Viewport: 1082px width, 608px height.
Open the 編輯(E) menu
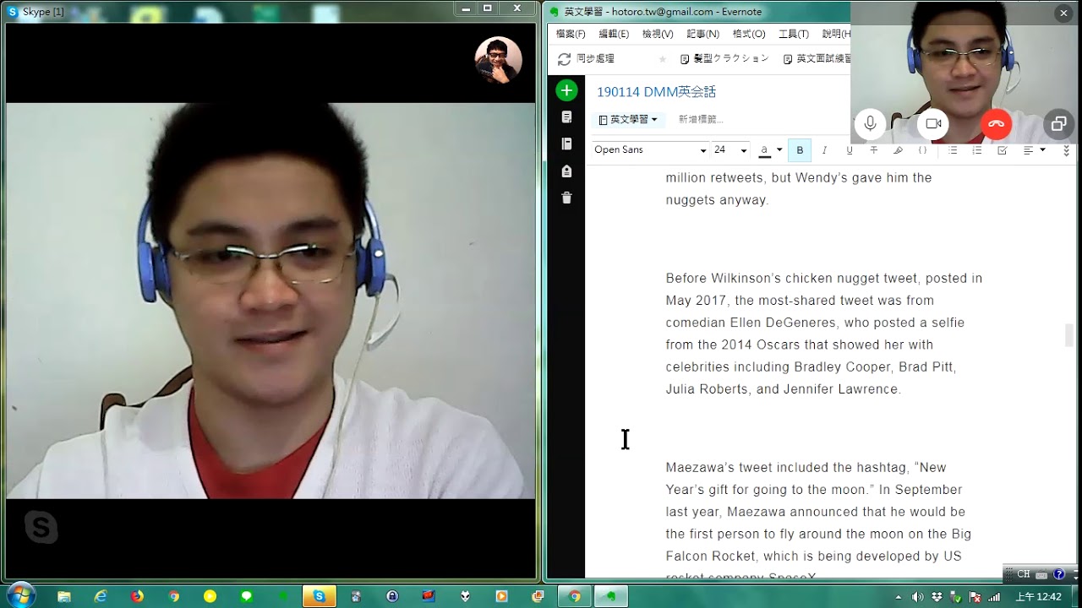click(614, 34)
